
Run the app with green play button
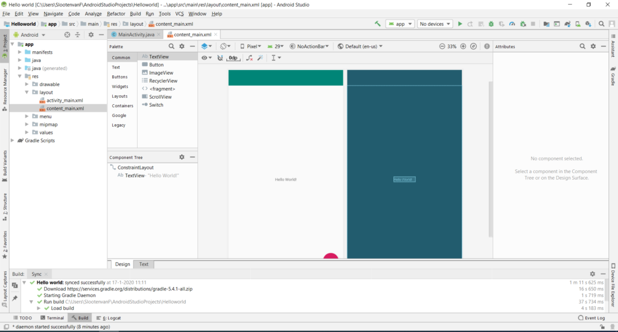coord(459,24)
